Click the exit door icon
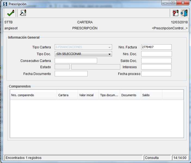The image size is (191, 163). click(184, 13)
